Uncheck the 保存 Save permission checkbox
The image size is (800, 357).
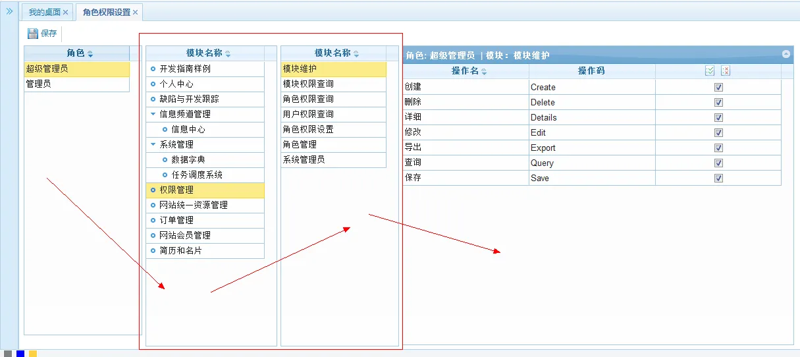pyautogui.click(x=718, y=178)
